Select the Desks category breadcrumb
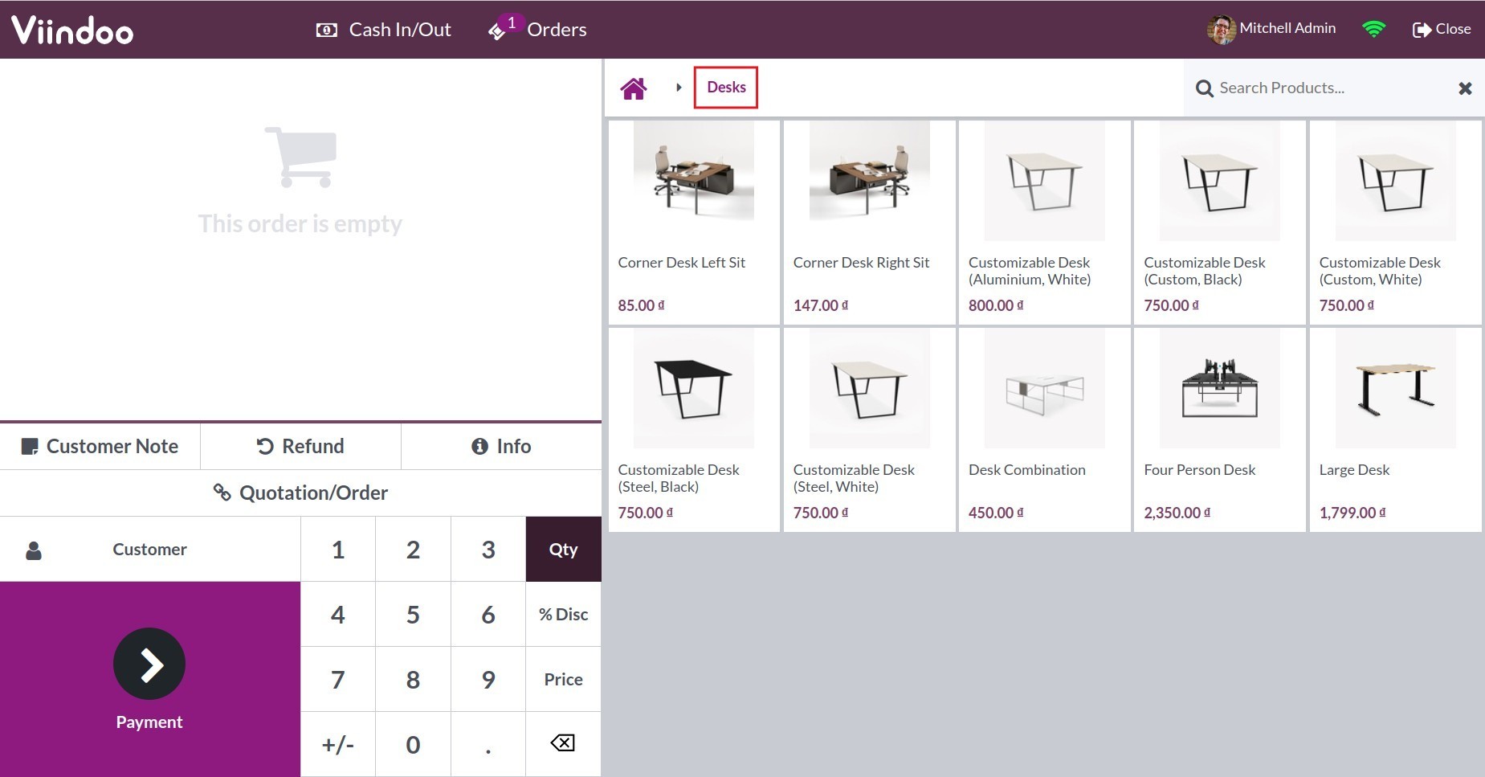The image size is (1485, 777). pos(726,87)
